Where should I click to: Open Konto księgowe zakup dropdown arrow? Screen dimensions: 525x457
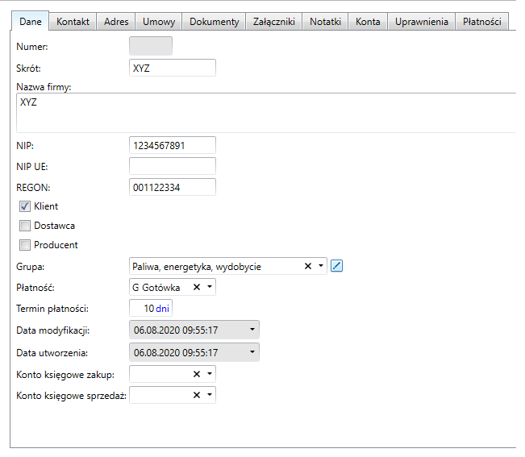tap(210, 374)
